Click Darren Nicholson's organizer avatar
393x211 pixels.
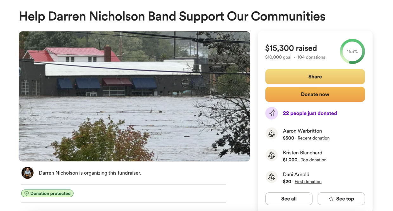click(28, 173)
